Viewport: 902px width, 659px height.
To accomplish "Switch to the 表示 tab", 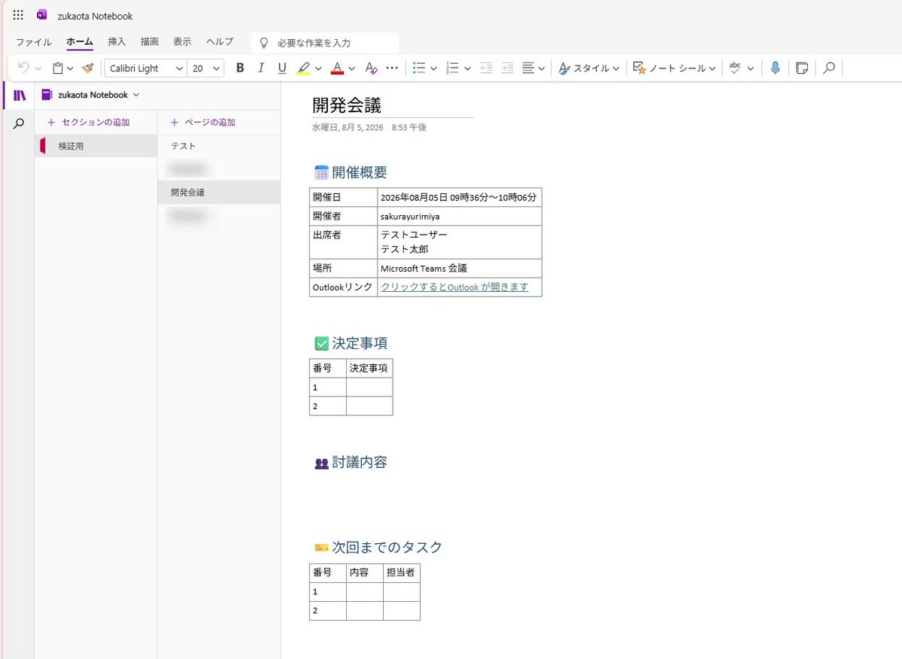I will (x=182, y=41).
